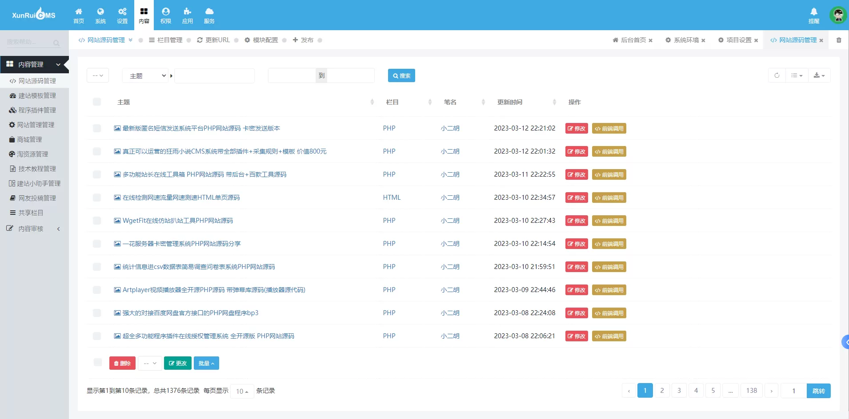Select checkbox for the Artplayer source row
The image size is (849, 419).
pyautogui.click(x=97, y=290)
